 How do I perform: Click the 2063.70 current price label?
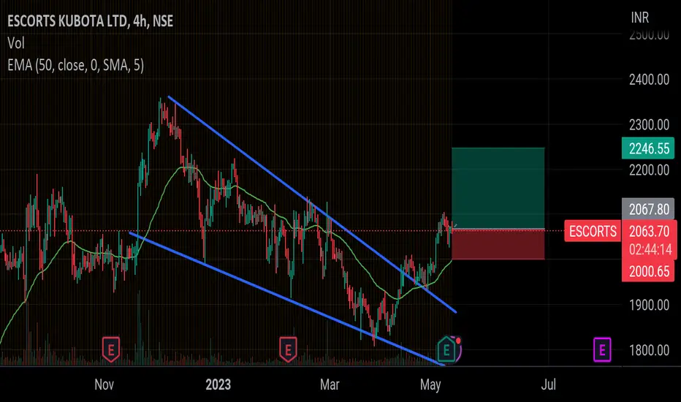coord(650,231)
